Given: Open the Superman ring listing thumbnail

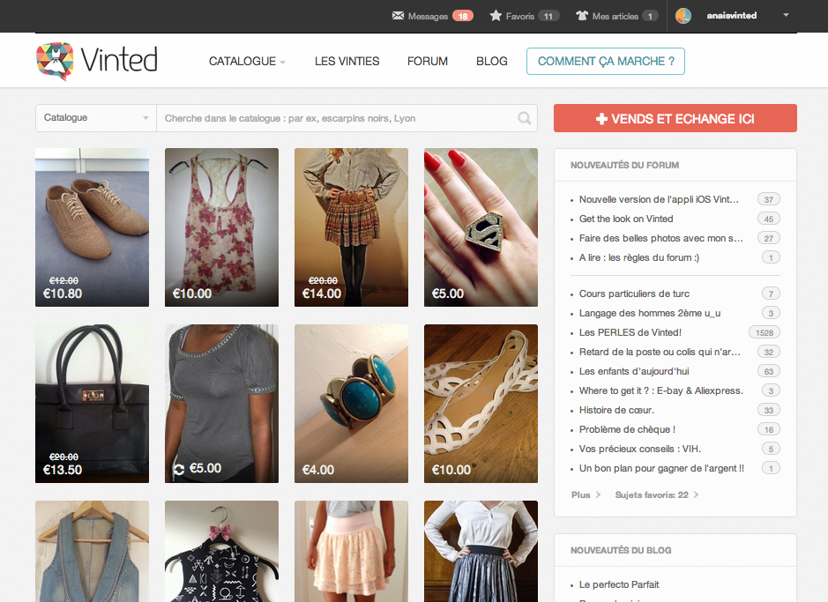Looking at the screenshot, I should tap(481, 227).
